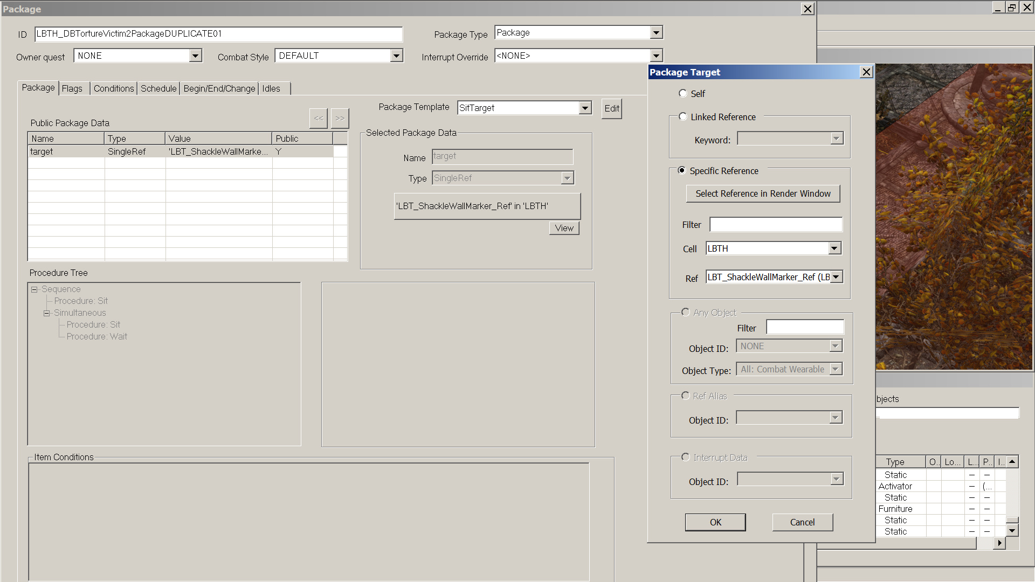Expand the Package Template SitTarget dropdown
Image resolution: width=1035 pixels, height=582 pixels.
click(585, 108)
